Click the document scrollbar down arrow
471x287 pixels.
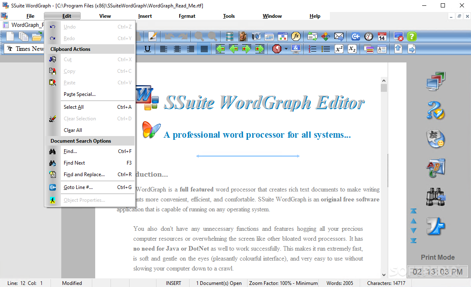click(x=384, y=275)
